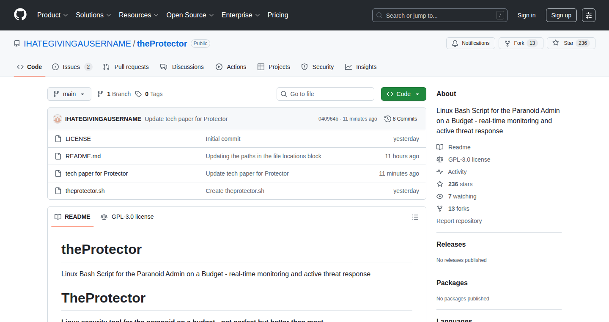Open IHATEGIVINGAUSERNAME owner profile link

pos(77,44)
